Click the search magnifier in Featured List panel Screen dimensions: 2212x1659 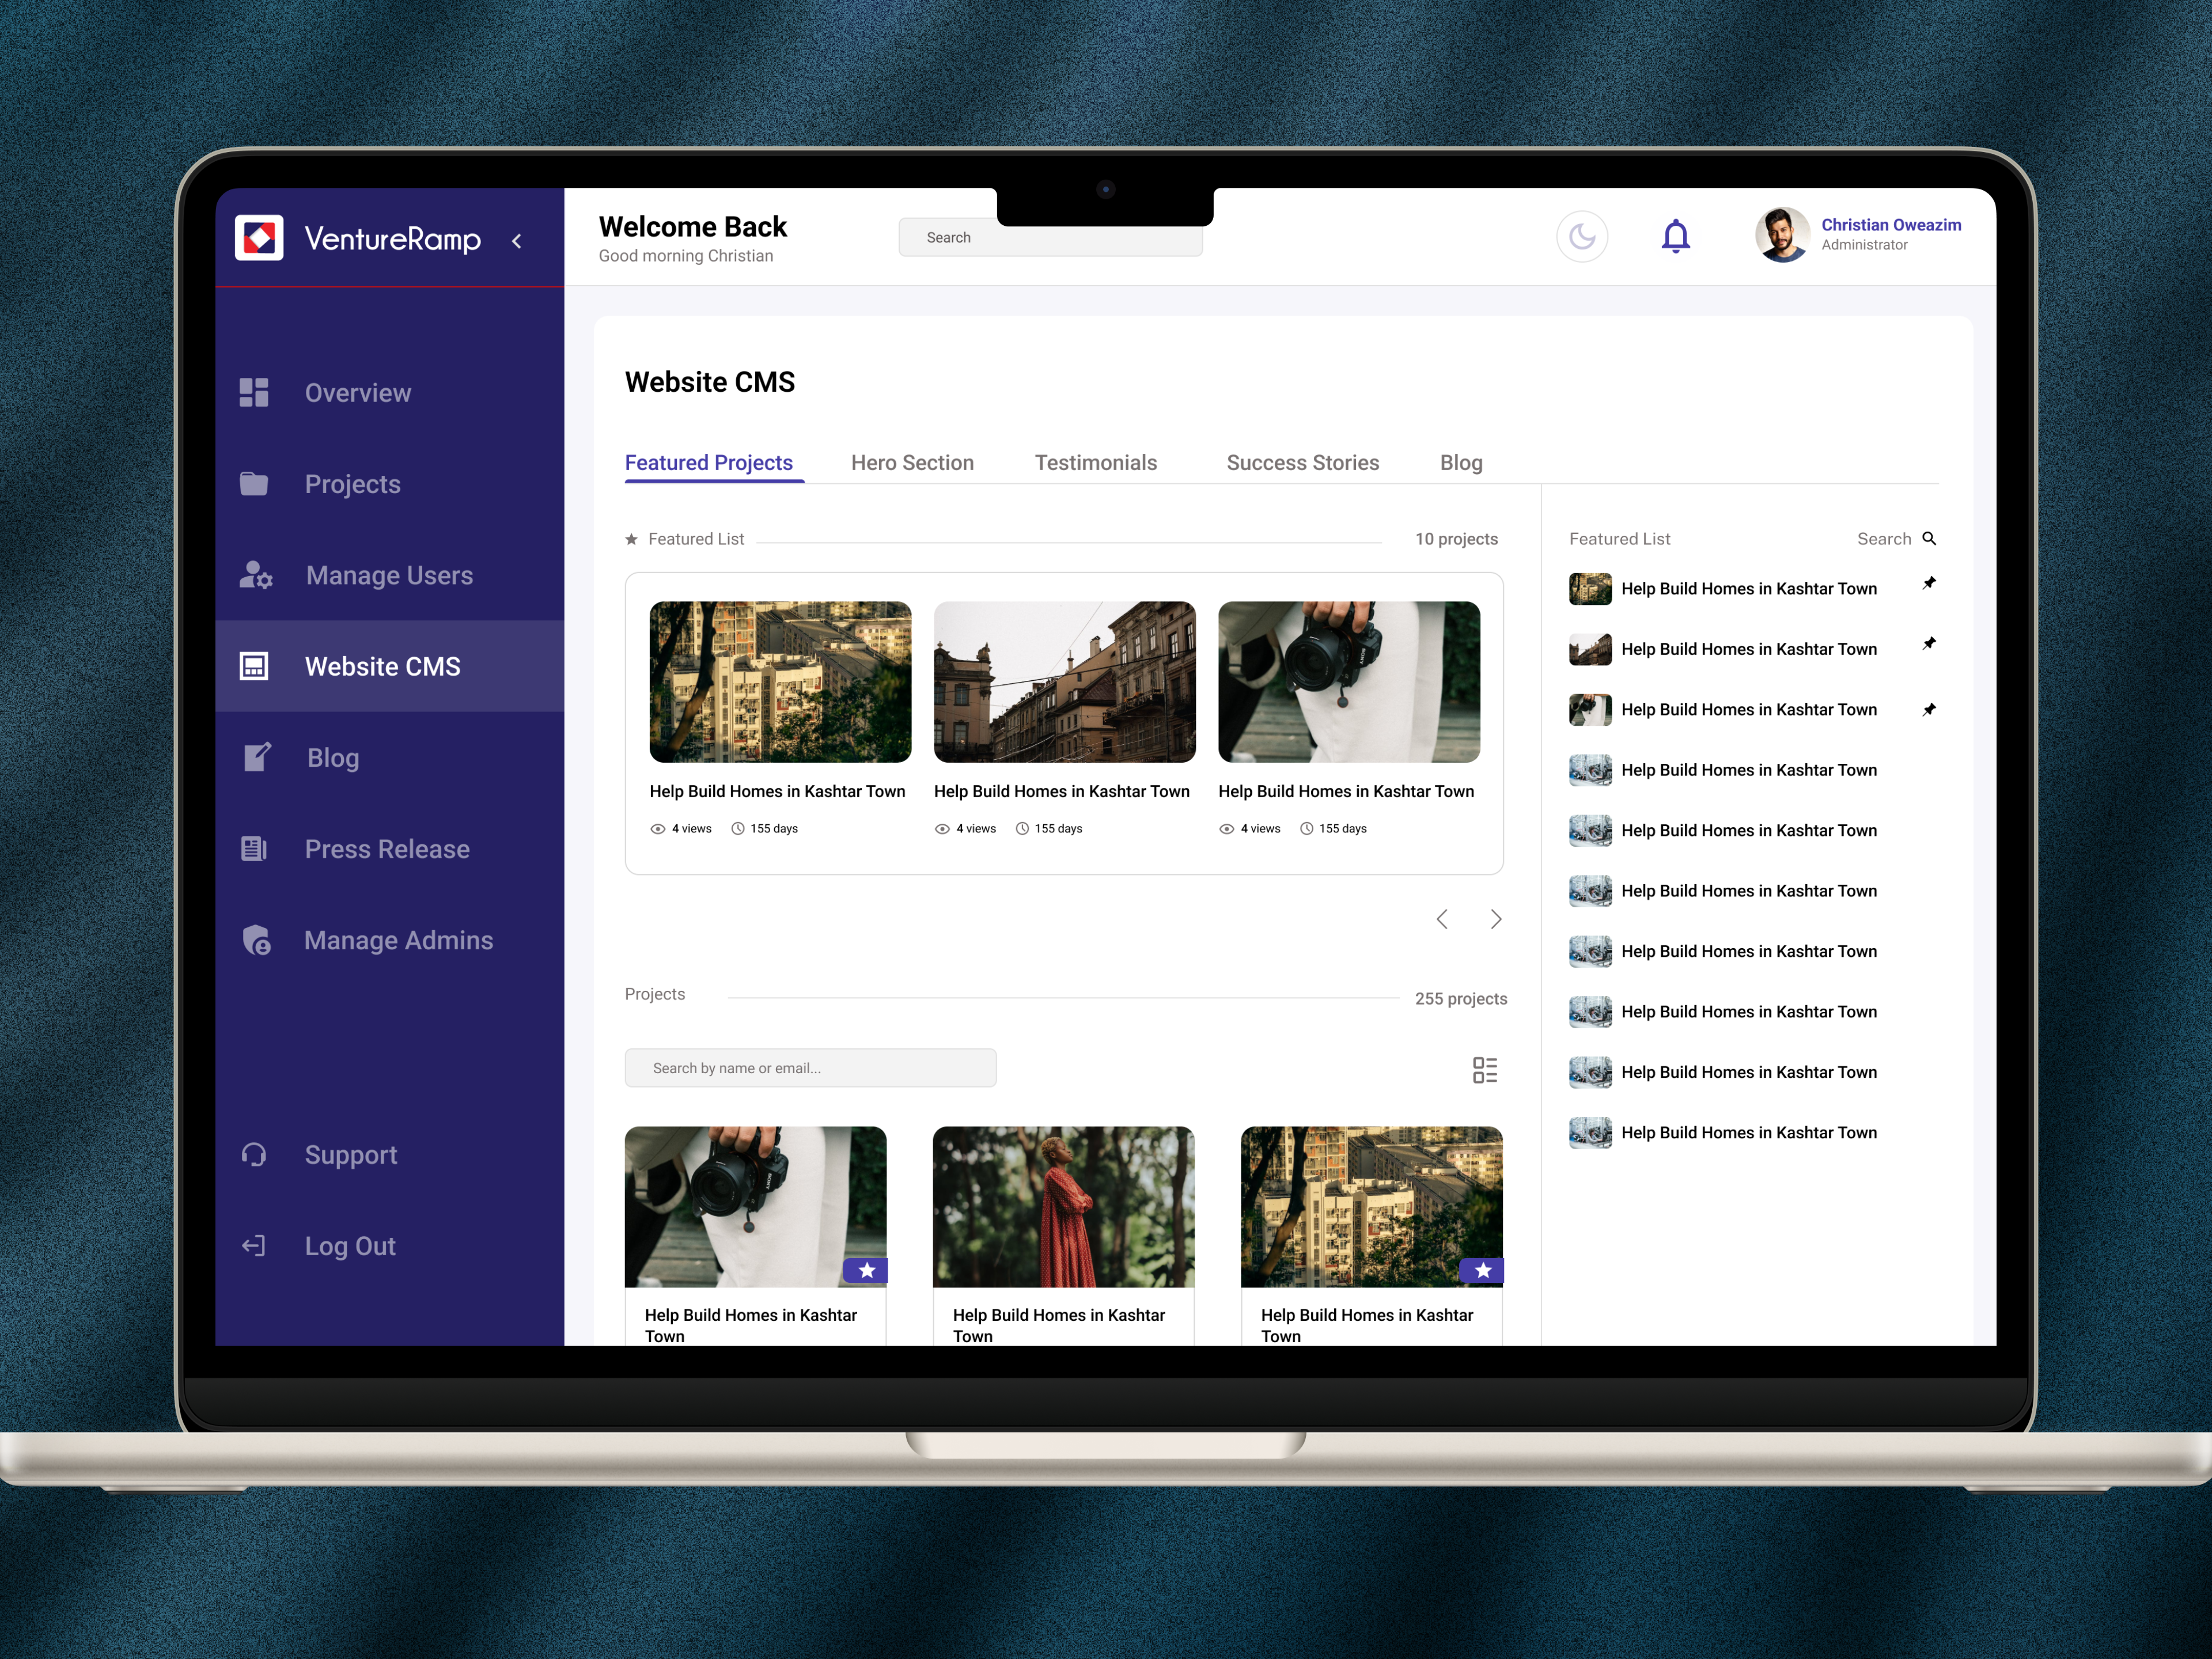(x=1929, y=538)
